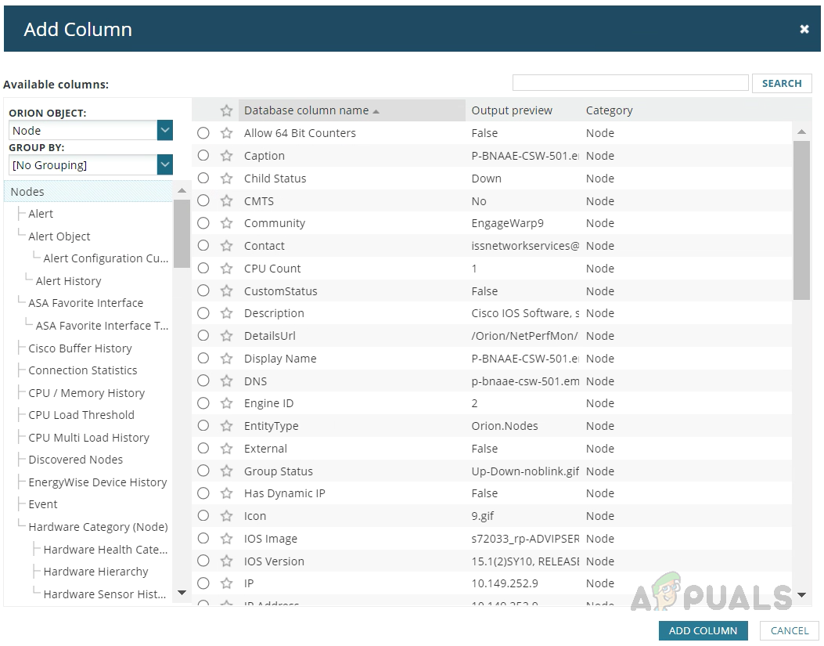Select the Description radio button
Viewport: 824px width, 646px height.
coord(203,313)
